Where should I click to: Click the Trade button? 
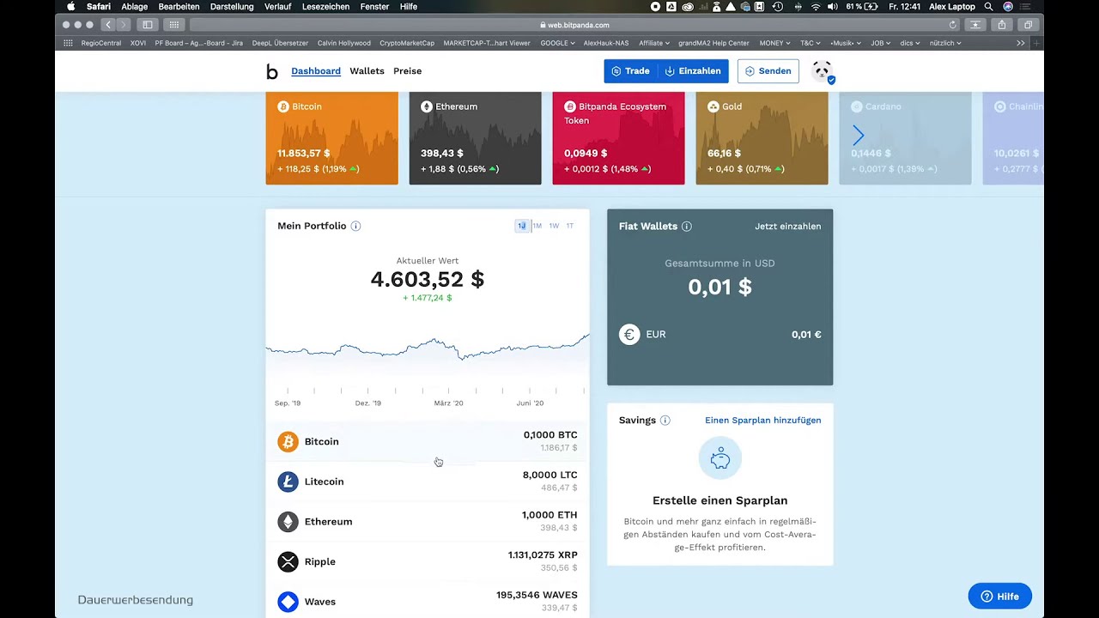point(630,71)
